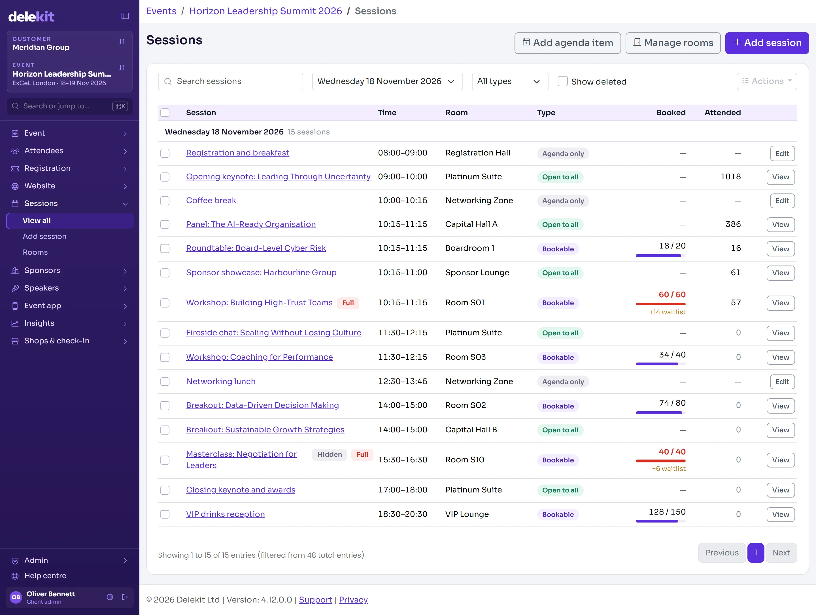Click the customer switcher arrows icon
Image resolution: width=816 pixels, height=615 pixels.
coord(122,42)
